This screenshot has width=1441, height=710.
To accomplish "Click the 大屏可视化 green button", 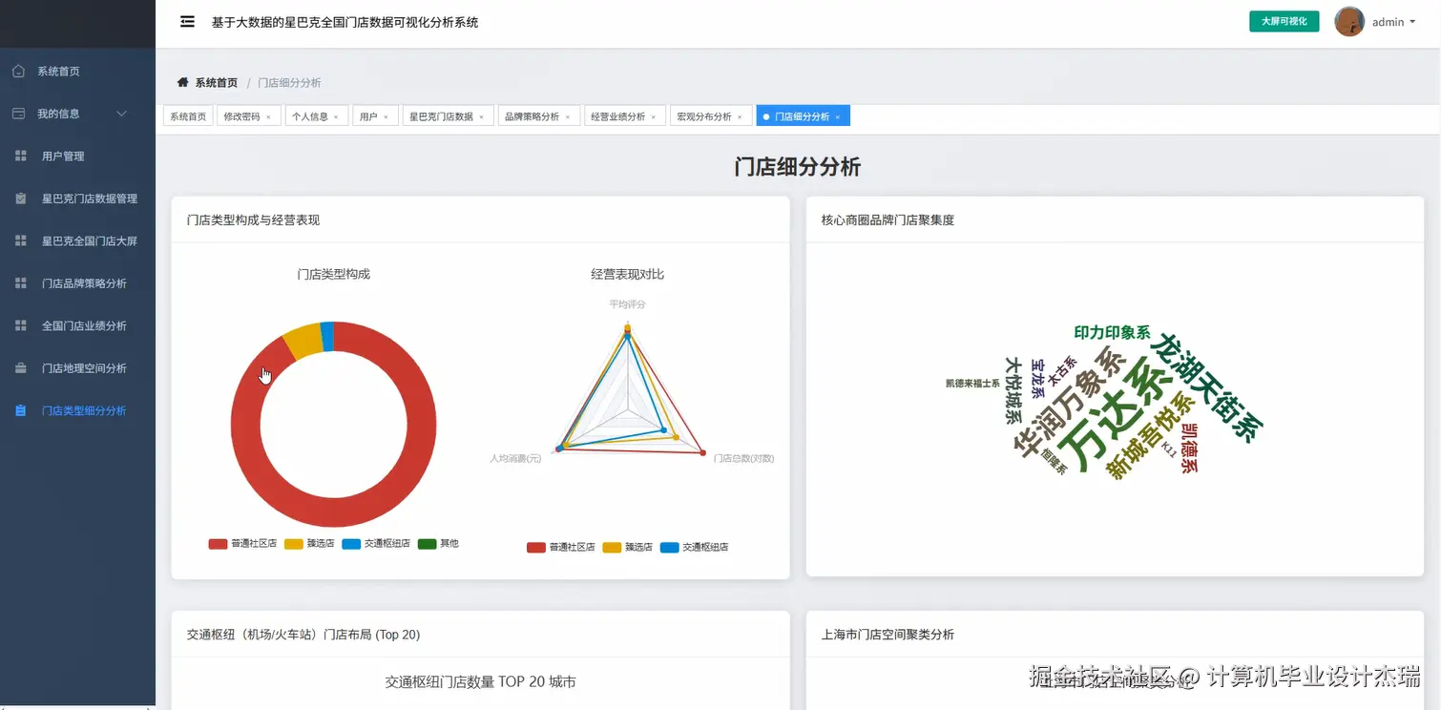I will coord(1284,19).
